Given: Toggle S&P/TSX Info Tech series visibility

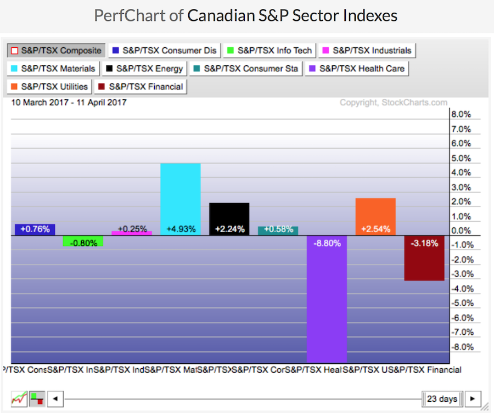Looking at the screenshot, I should tap(269, 50).
